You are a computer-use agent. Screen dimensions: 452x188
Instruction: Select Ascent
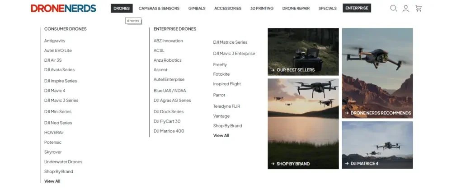point(160,70)
